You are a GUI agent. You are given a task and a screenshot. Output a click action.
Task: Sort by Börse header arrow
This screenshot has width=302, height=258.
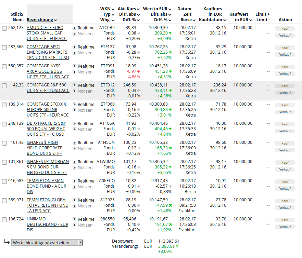[194, 20]
